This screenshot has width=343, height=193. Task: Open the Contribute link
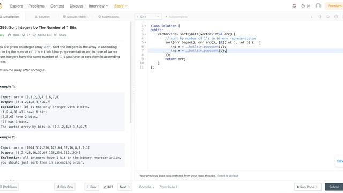click(168, 187)
